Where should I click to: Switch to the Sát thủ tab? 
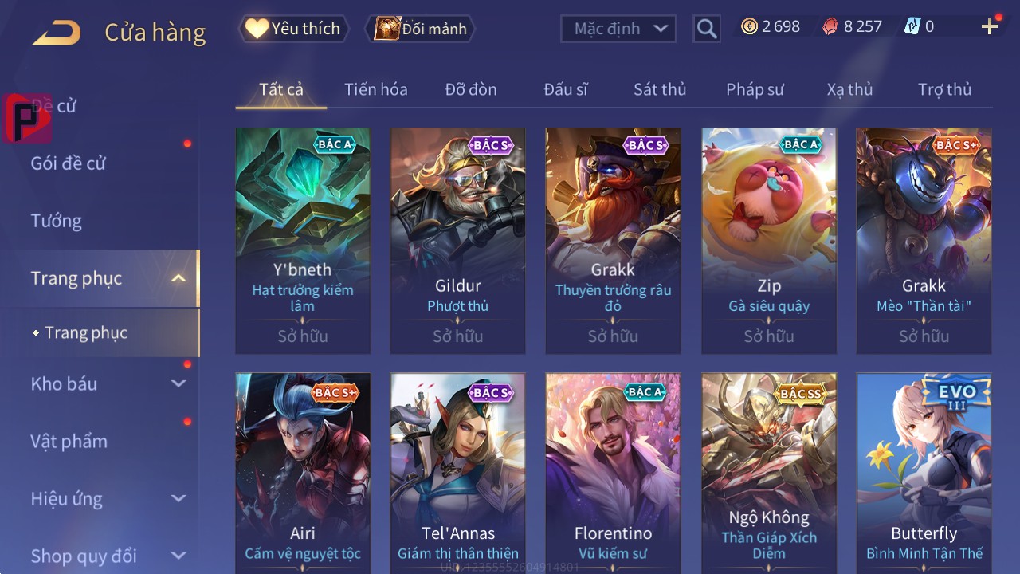click(660, 89)
